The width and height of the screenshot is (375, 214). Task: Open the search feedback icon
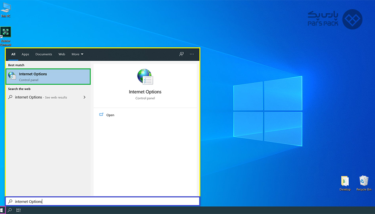pyautogui.click(x=182, y=54)
